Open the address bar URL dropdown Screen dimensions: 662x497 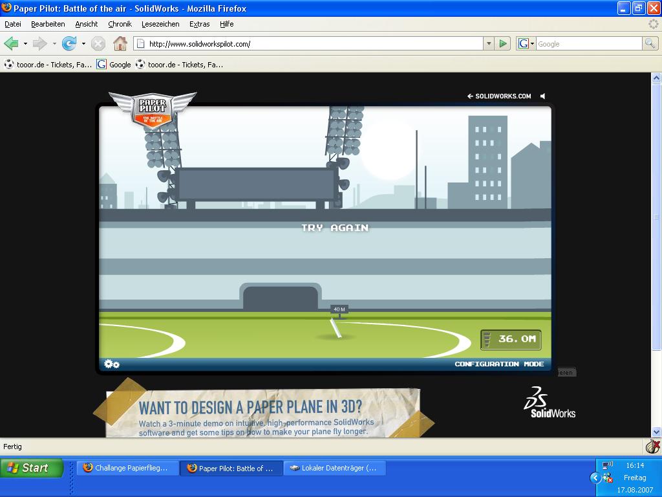click(x=489, y=43)
